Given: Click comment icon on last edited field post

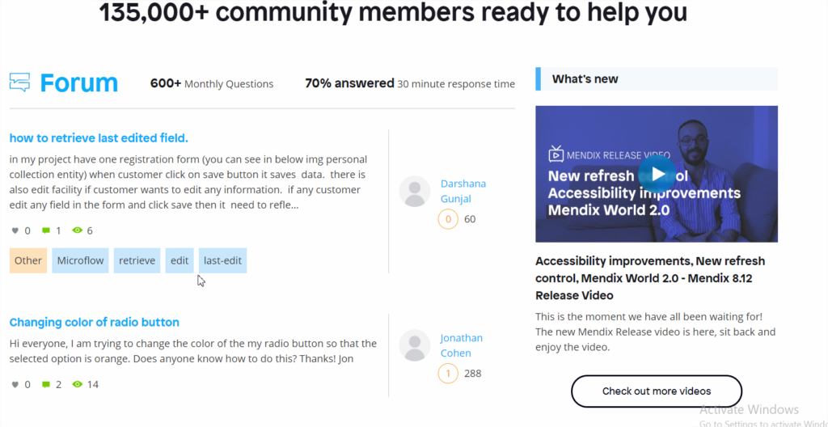Looking at the screenshot, I should point(46,230).
